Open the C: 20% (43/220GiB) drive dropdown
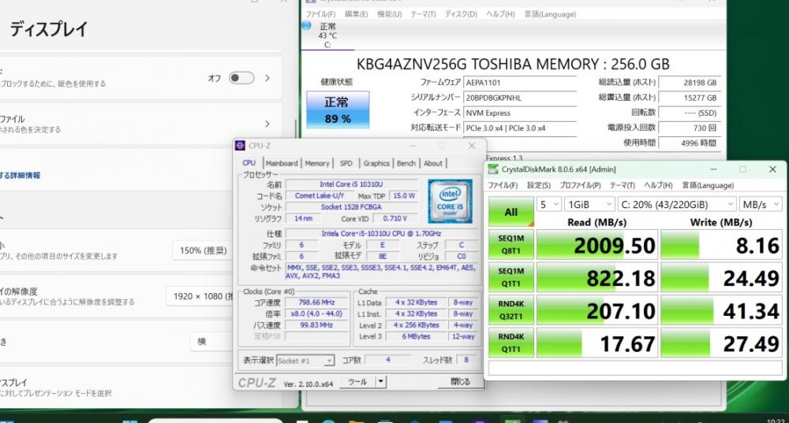Image resolution: width=789 pixels, height=423 pixels. tap(676, 205)
